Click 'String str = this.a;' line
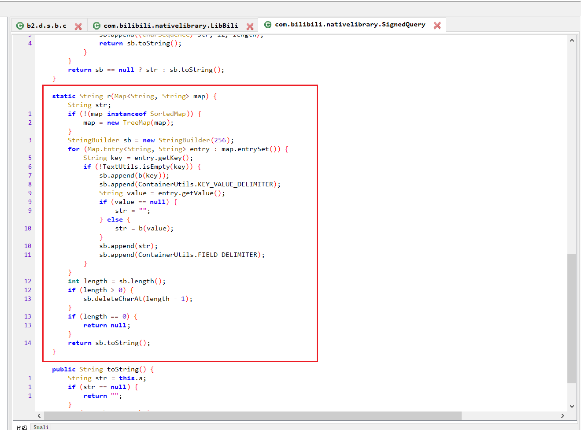Image resolution: width=581 pixels, height=430 pixels. [x=107, y=378]
